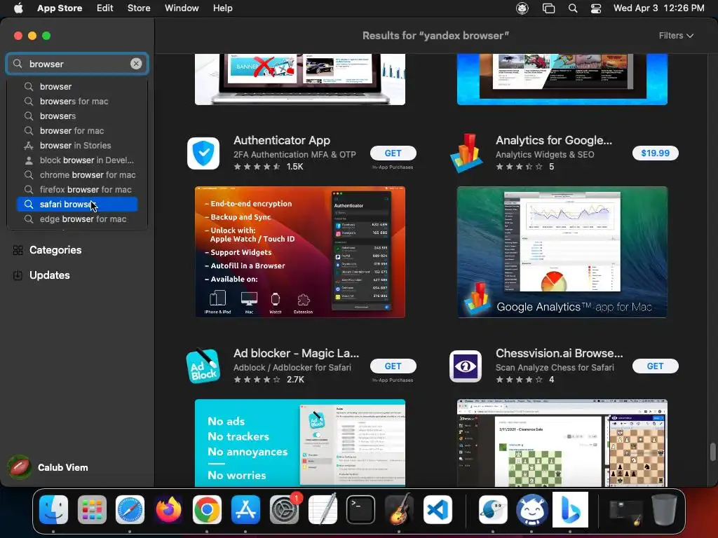Choose 'browsers for mac' suggestion

pos(77,101)
